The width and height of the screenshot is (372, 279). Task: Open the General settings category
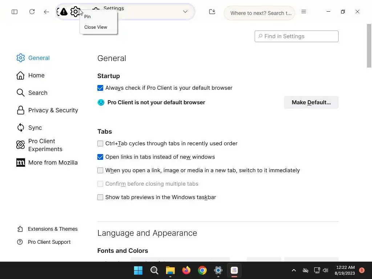[x=33, y=58]
